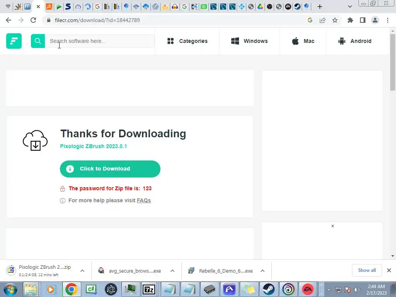This screenshot has height=297, width=396.
Task: Click the filecr.com address bar URL
Action: tap(97, 20)
